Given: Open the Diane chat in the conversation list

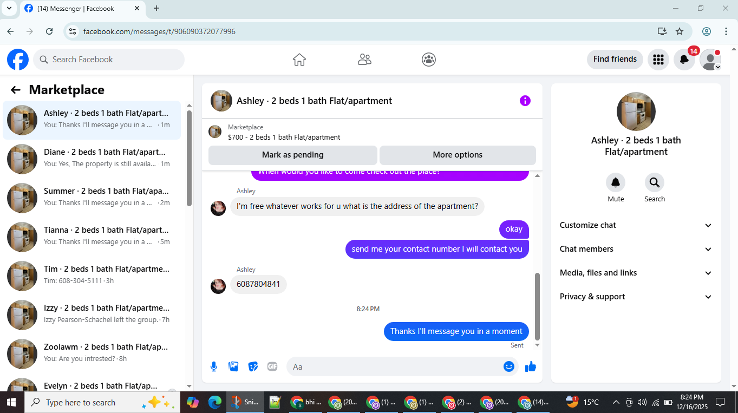Looking at the screenshot, I should click(92, 159).
